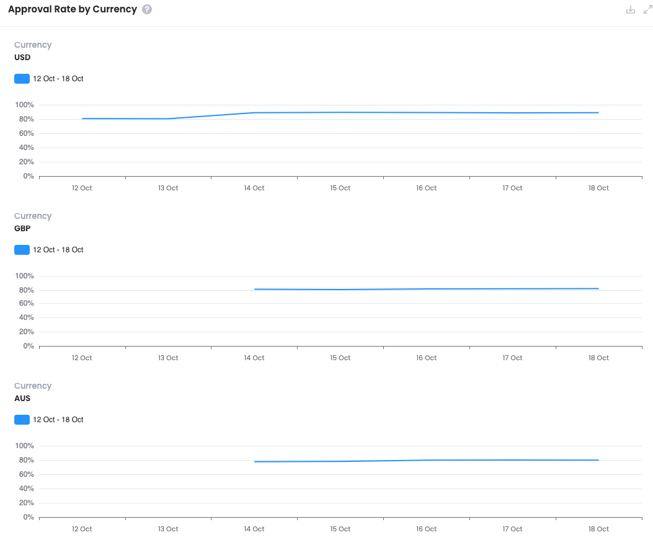This screenshot has width=653, height=540.
Task: Click the GBP currency heading
Action: click(22, 229)
